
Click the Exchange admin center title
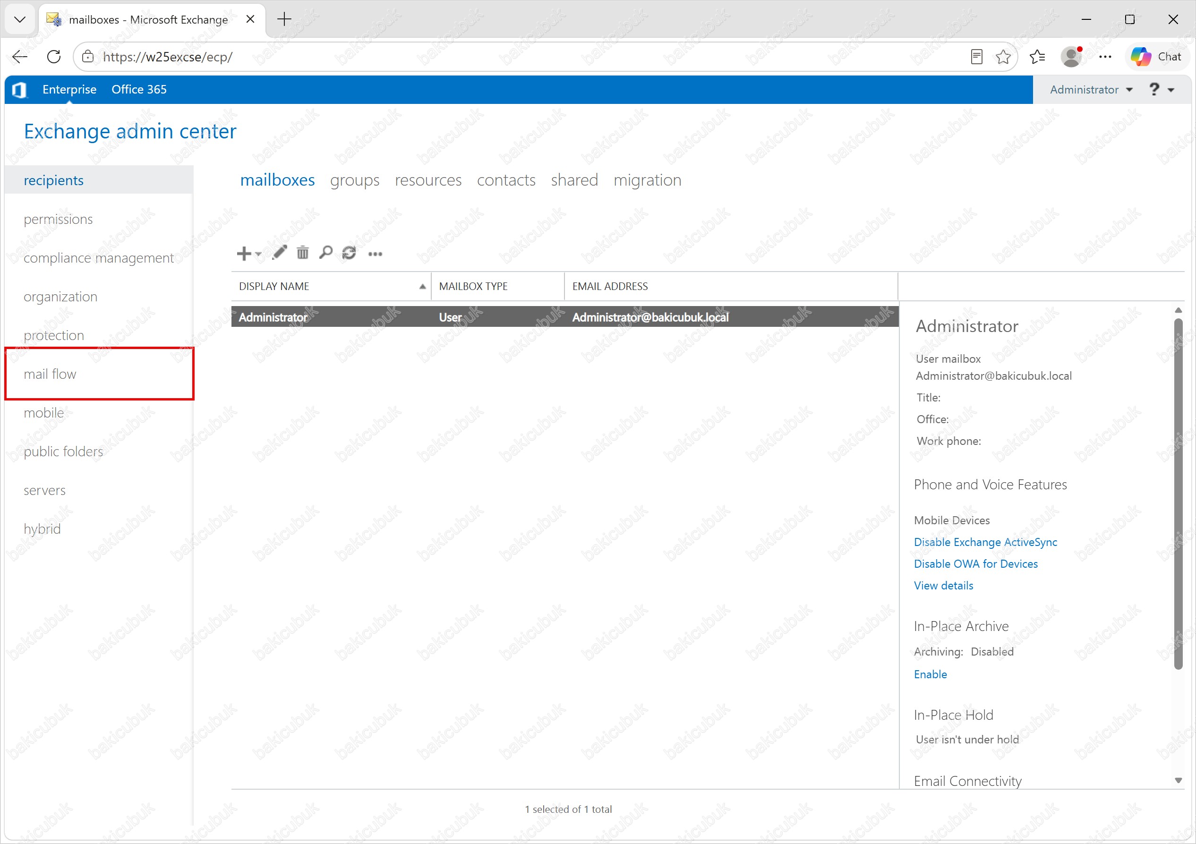tap(130, 131)
